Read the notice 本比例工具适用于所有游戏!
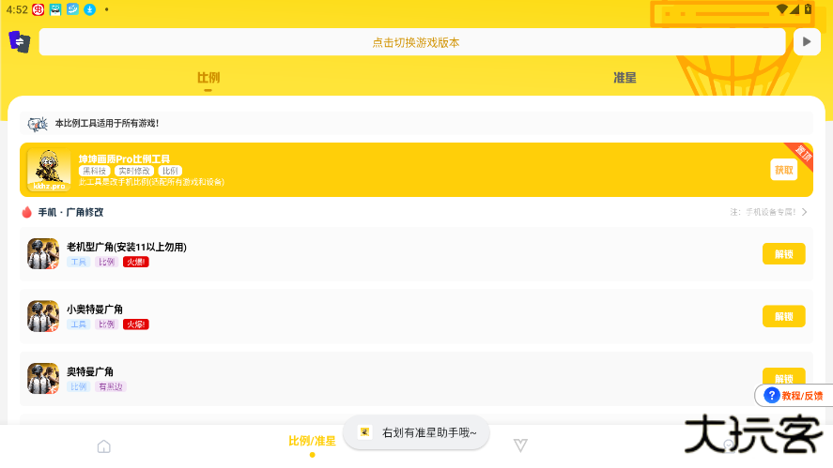 (107, 123)
